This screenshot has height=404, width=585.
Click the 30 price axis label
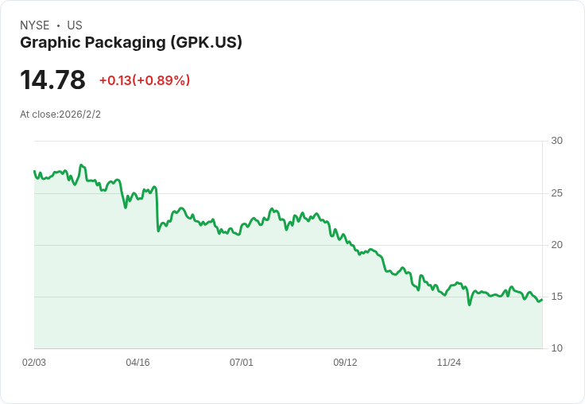pyautogui.click(x=556, y=141)
